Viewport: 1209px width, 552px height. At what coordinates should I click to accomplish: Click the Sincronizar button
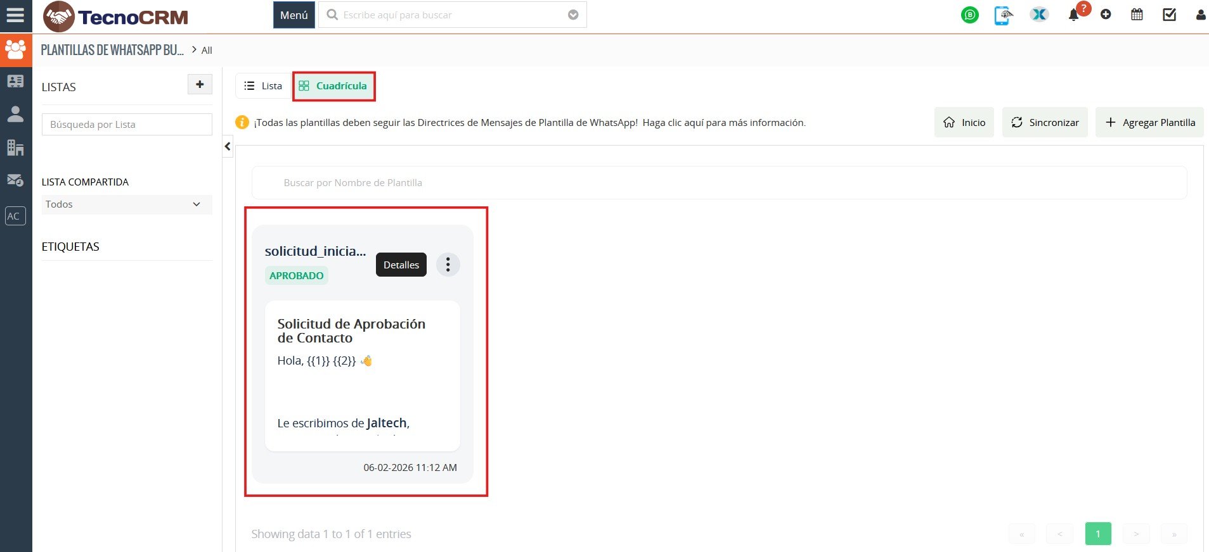pos(1044,123)
